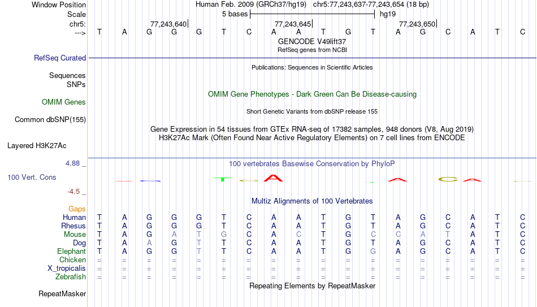Select the Elephant species label
This screenshot has height=307, width=537.
[72, 251]
